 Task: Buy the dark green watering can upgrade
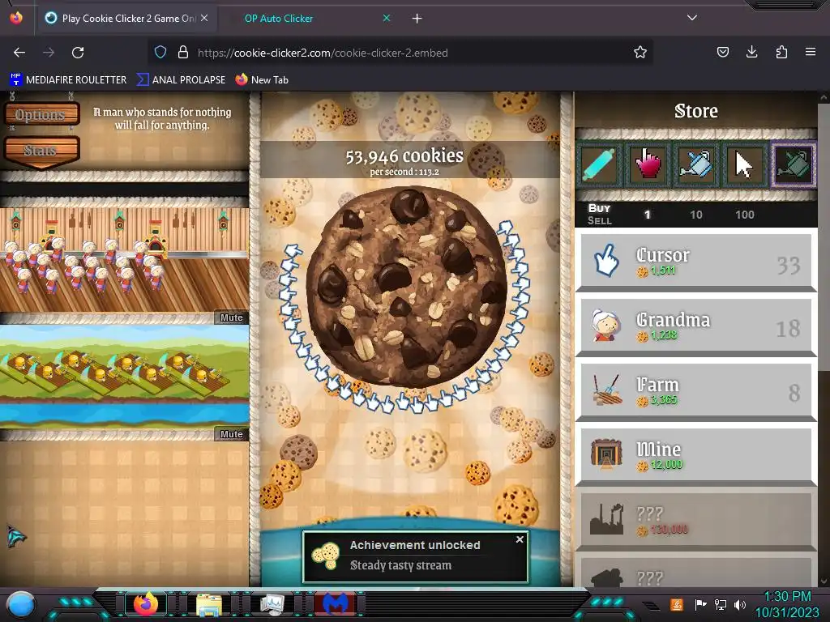793,165
